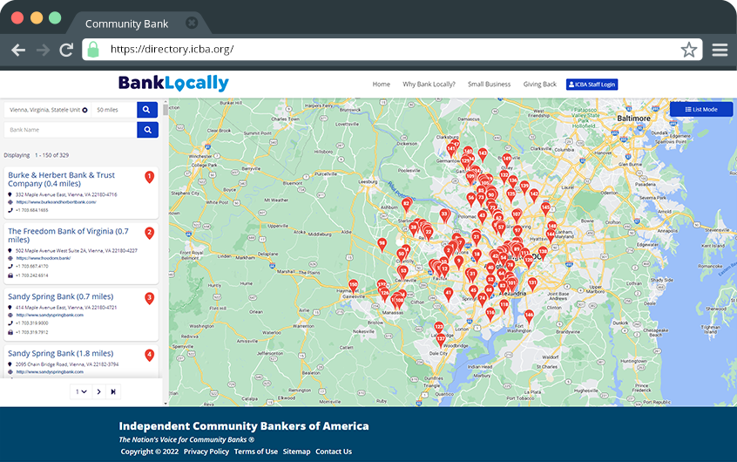Click the browser forward arrow
The width and height of the screenshot is (737, 462).
coord(44,50)
